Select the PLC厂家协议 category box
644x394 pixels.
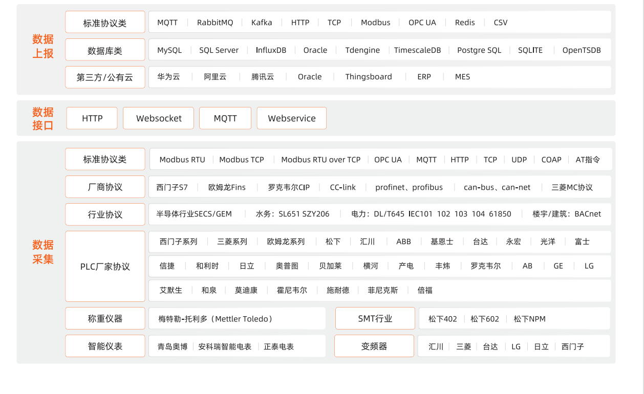(x=105, y=266)
